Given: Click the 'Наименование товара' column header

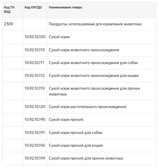Looking at the screenshot, I should (x=65, y=7).
